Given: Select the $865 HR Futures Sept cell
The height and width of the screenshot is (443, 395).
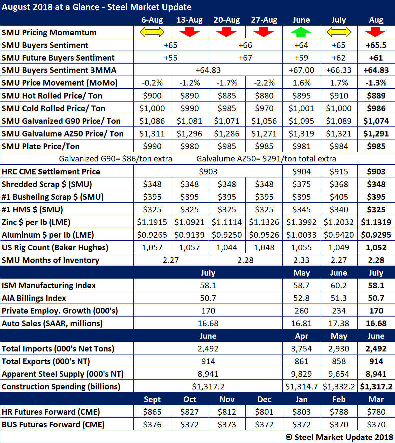Looking at the screenshot, I should tap(152, 412).
